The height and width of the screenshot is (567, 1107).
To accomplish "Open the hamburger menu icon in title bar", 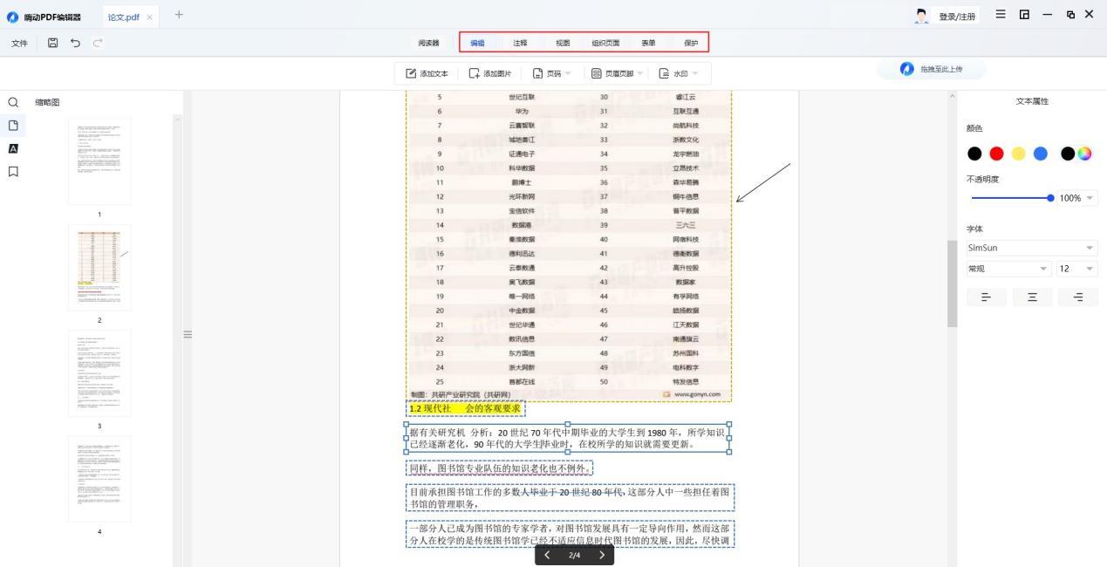I will 1001,15.
